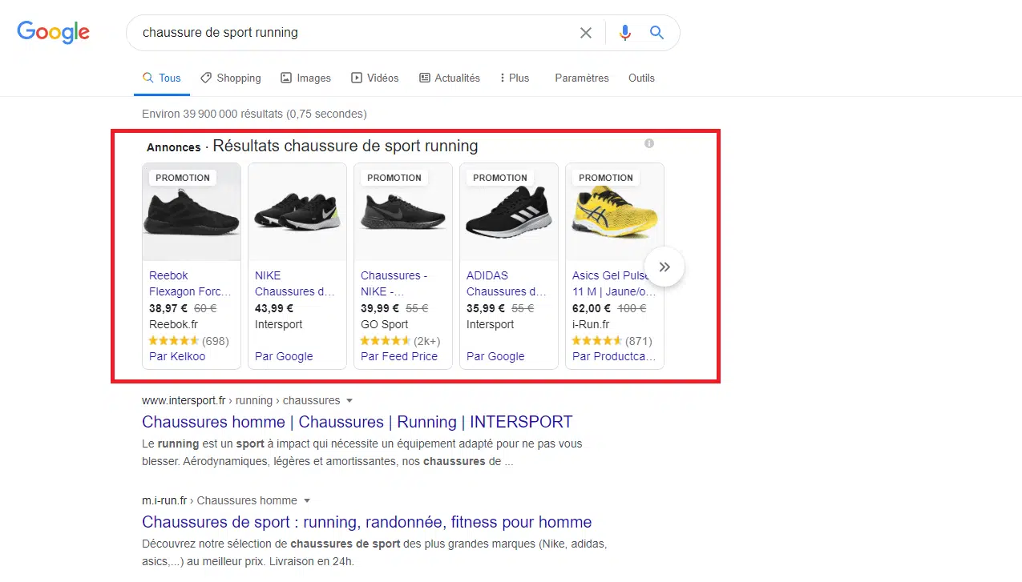Click the Google logo
The height and width of the screenshot is (582, 1022).
[53, 32]
